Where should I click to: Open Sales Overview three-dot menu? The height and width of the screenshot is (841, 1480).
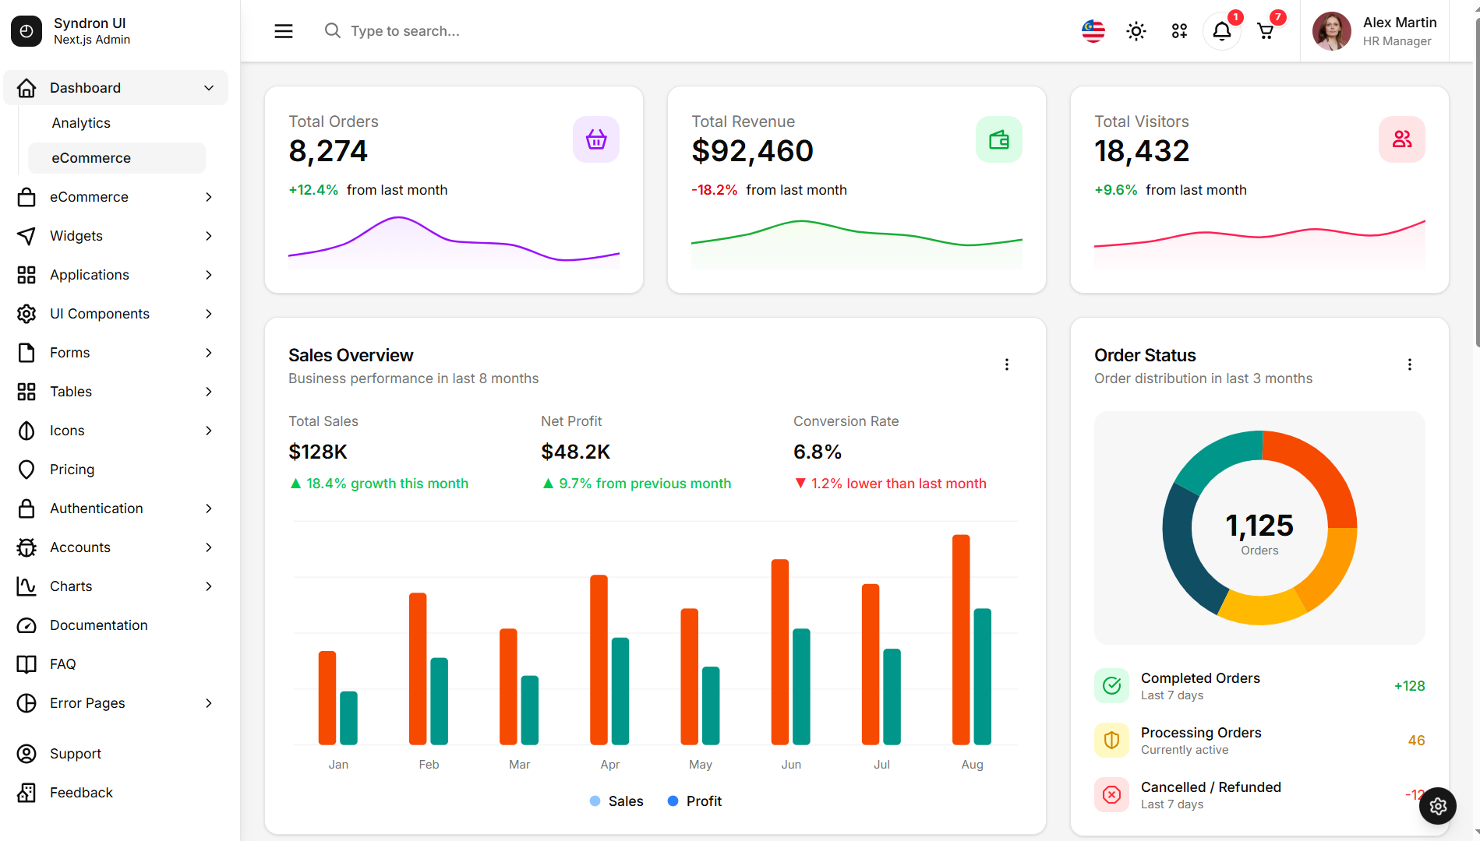pyautogui.click(x=1007, y=364)
